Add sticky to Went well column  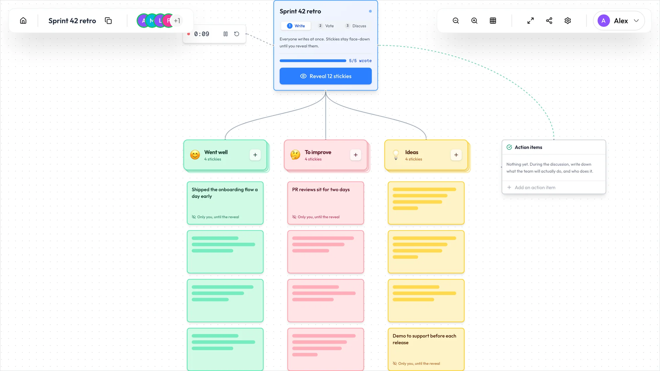(x=255, y=155)
